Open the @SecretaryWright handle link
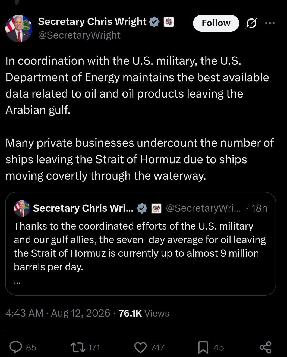287x357 pixels. pos(79,35)
